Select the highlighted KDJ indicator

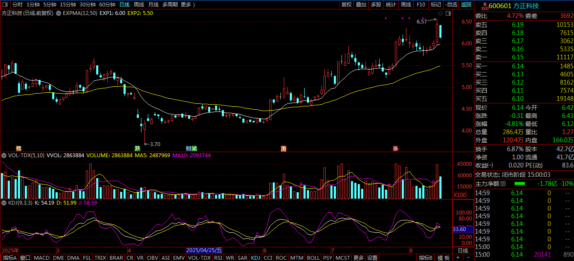pos(255,258)
